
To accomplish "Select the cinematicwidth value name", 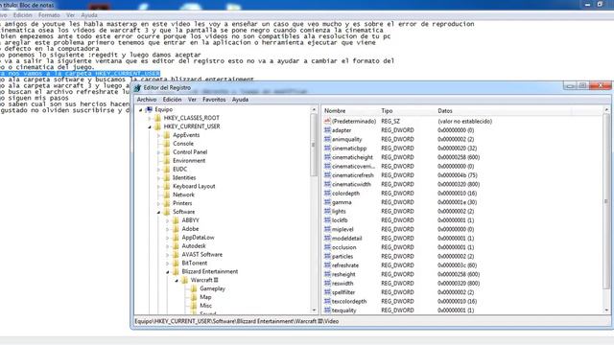I will pos(351,184).
